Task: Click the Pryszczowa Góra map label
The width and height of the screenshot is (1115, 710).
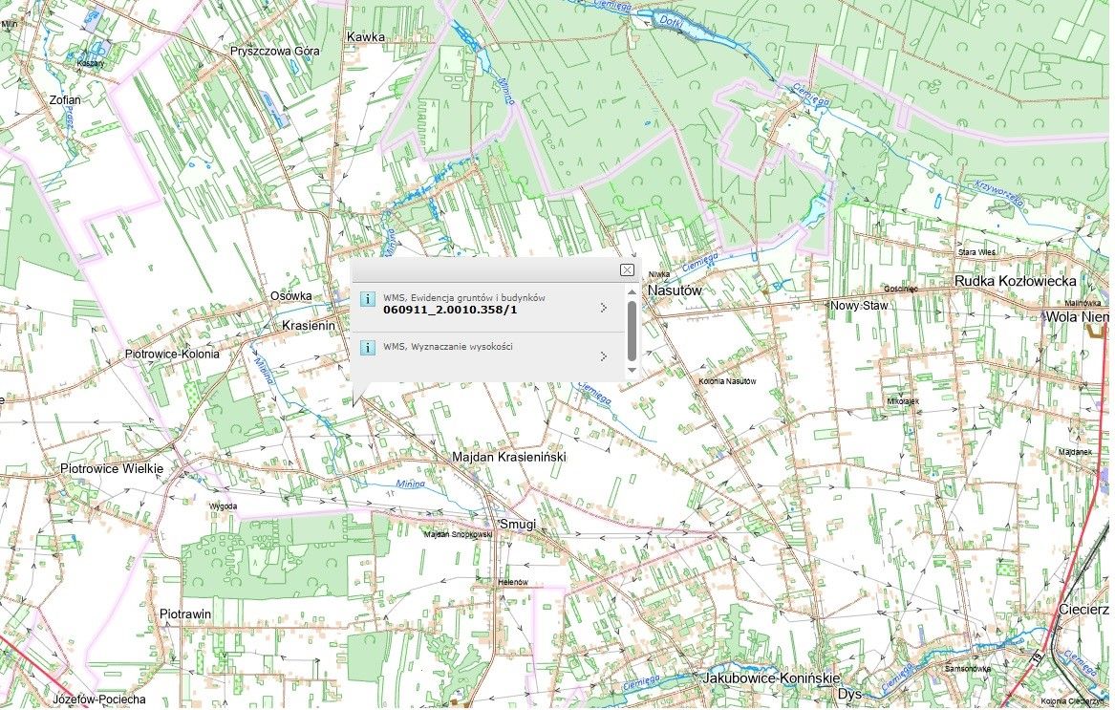Action: pyautogui.click(x=274, y=52)
